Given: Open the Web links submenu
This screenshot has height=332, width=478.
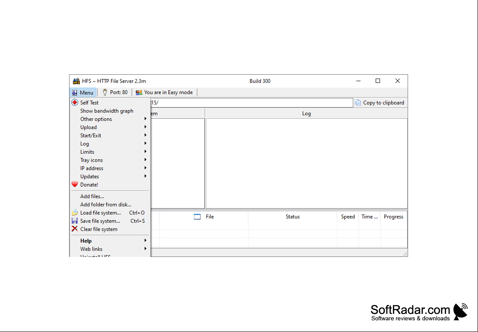Looking at the screenshot, I should tap(110, 249).
